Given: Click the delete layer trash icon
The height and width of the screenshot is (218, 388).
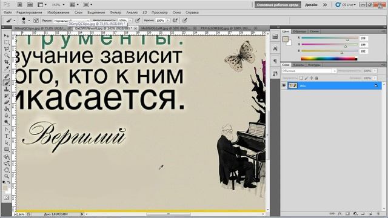Looking at the screenshot, I should point(378,214).
